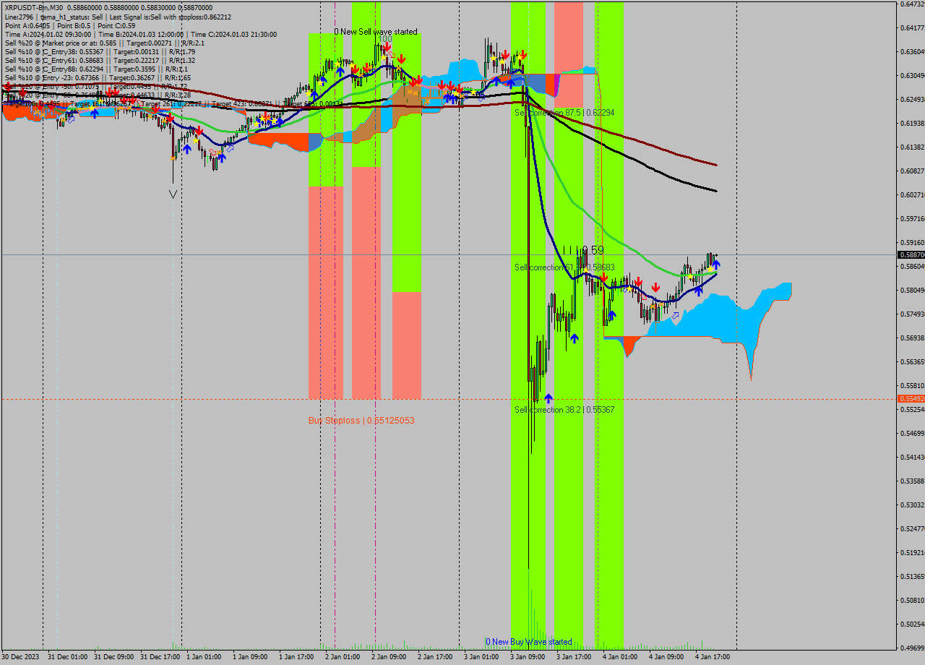The height and width of the screenshot is (665, 925).
Task: Click the 'Sell correction 38.2 | 0.55367' label
Action: 564,410
